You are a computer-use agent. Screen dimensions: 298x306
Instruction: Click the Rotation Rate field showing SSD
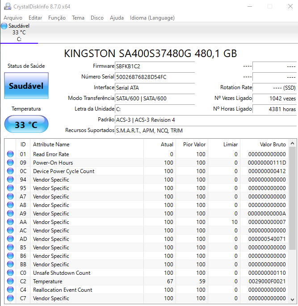pyautogui.click(x=275, y=87)
